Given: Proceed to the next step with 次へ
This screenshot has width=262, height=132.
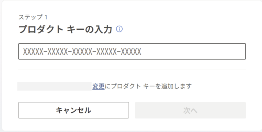Looking at the screenshot, I should click(190, 110).
